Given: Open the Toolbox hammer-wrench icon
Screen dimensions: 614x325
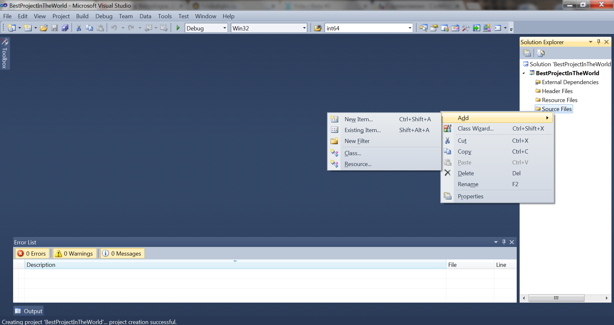Looking at the screenshot, I should 466,28.
